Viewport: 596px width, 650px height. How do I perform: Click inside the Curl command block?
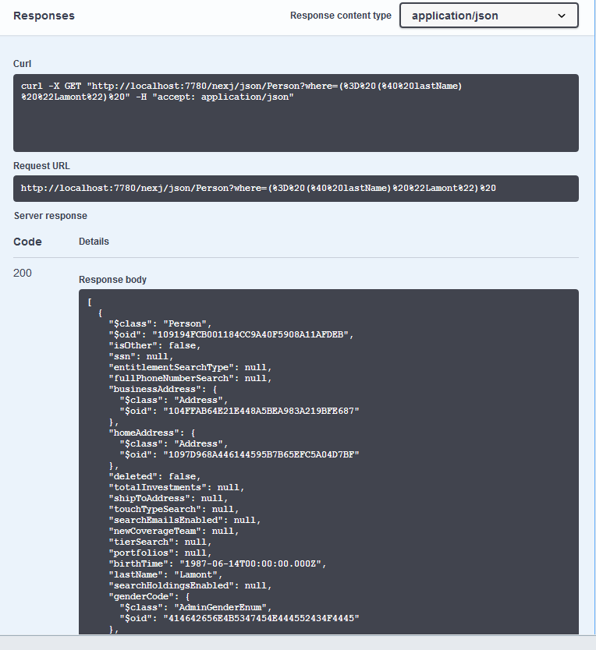pos(296,113)
